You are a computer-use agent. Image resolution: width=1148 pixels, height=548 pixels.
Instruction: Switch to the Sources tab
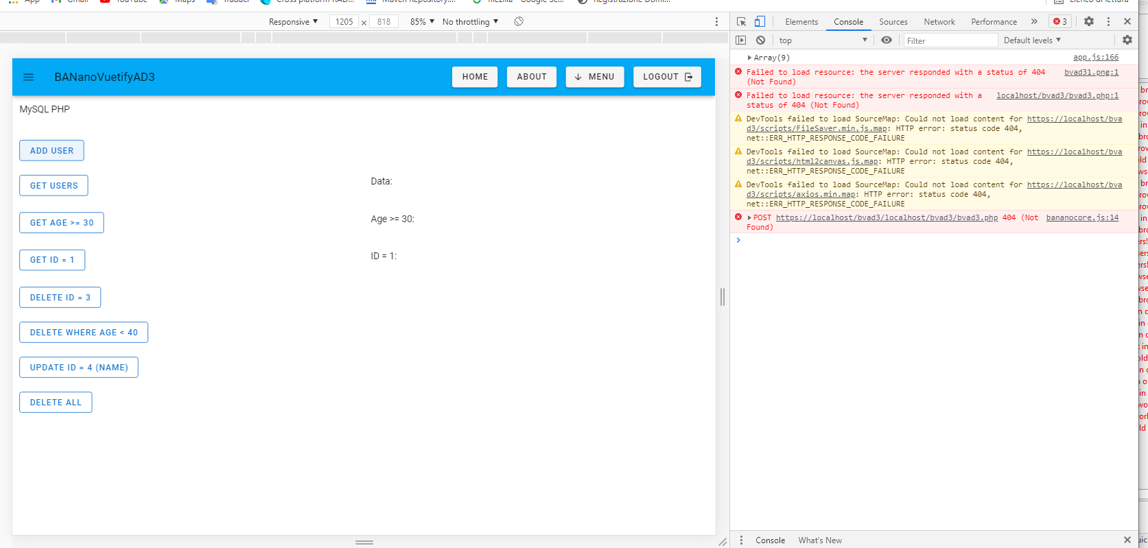[893, 22]
